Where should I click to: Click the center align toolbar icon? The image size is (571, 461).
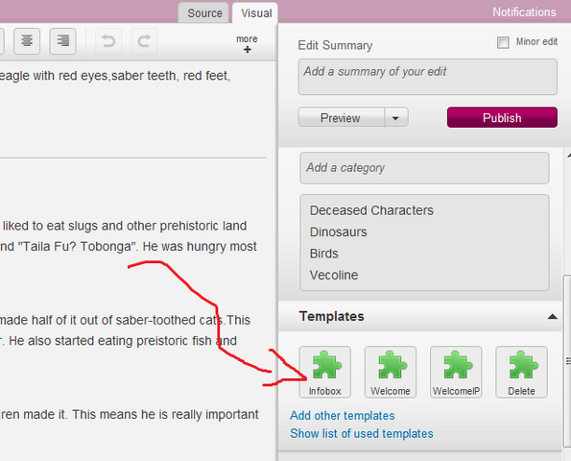27,40
